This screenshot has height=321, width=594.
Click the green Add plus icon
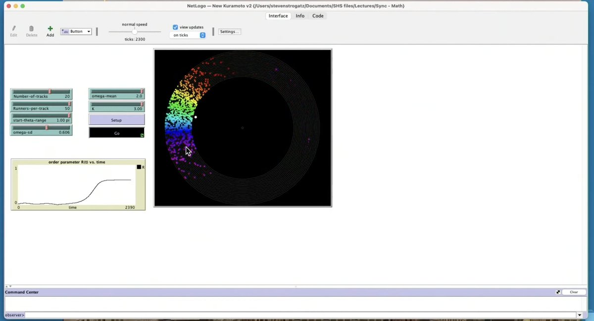pyautogui.click(x=50, y=29)
